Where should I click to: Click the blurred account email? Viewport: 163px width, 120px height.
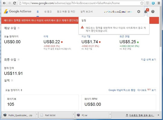tap(118, 12)
